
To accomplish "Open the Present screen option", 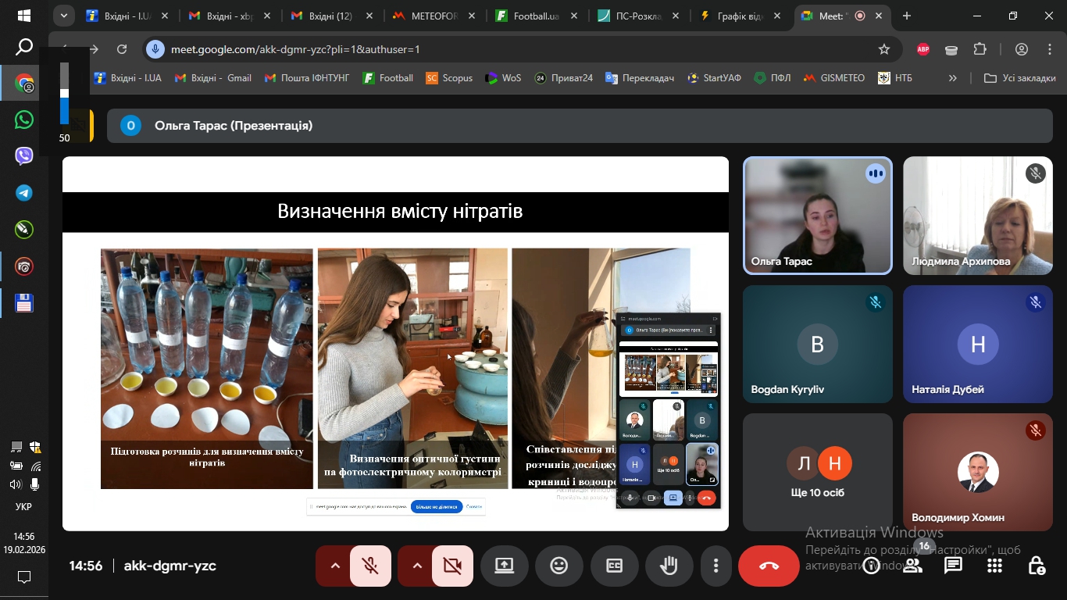I will [504, 565].
